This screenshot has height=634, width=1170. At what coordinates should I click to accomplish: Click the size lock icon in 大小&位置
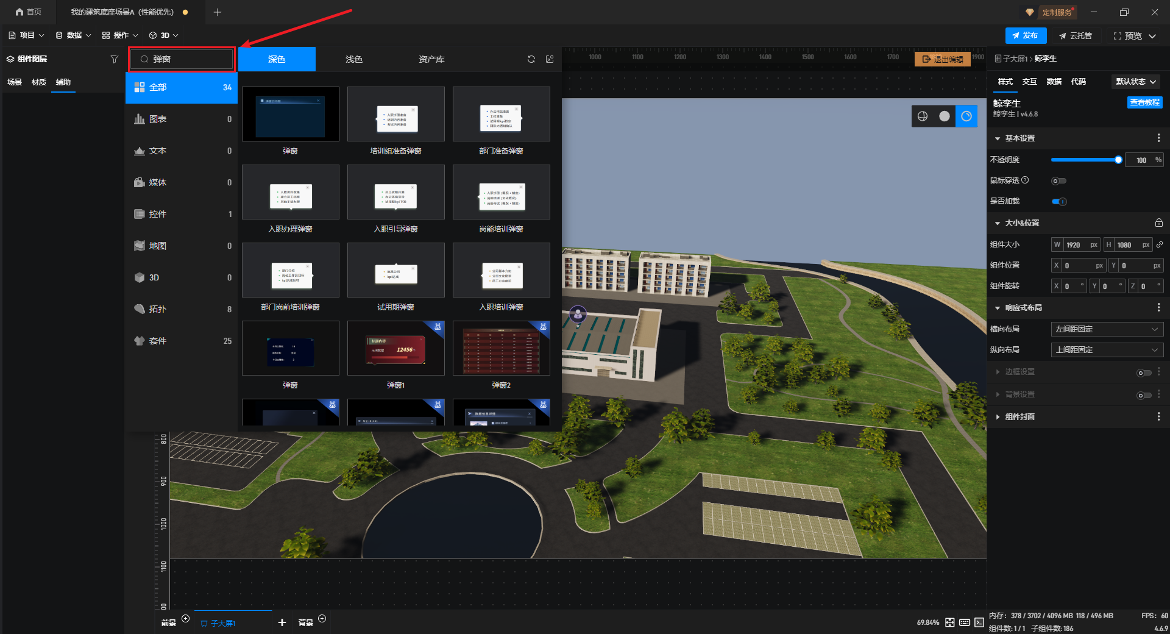coord(1158,223)
